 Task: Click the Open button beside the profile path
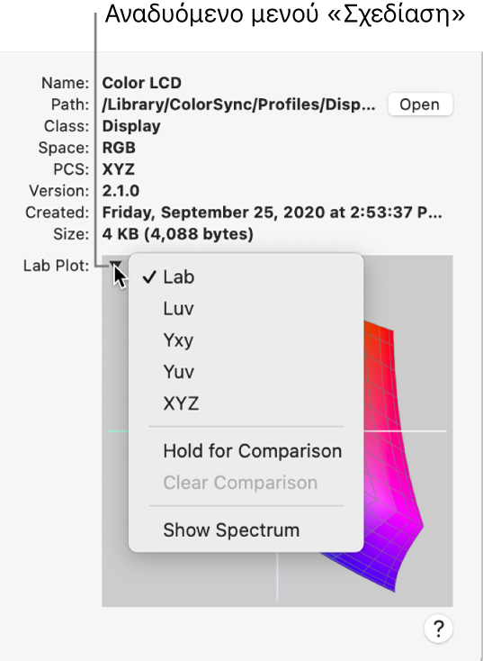(x=420, y=104)
